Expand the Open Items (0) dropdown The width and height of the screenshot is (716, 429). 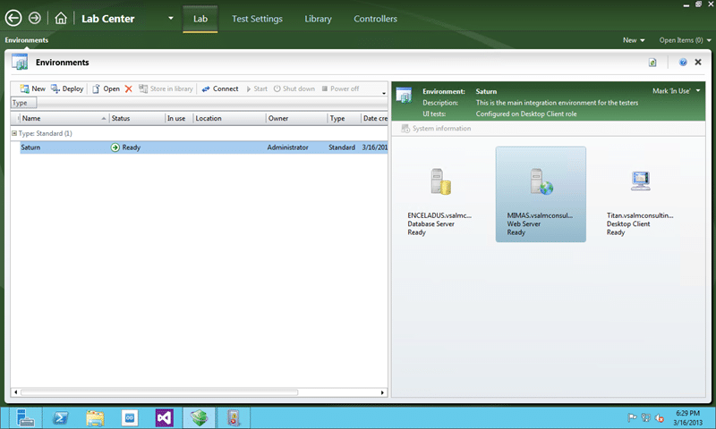(x=685, y=40)
